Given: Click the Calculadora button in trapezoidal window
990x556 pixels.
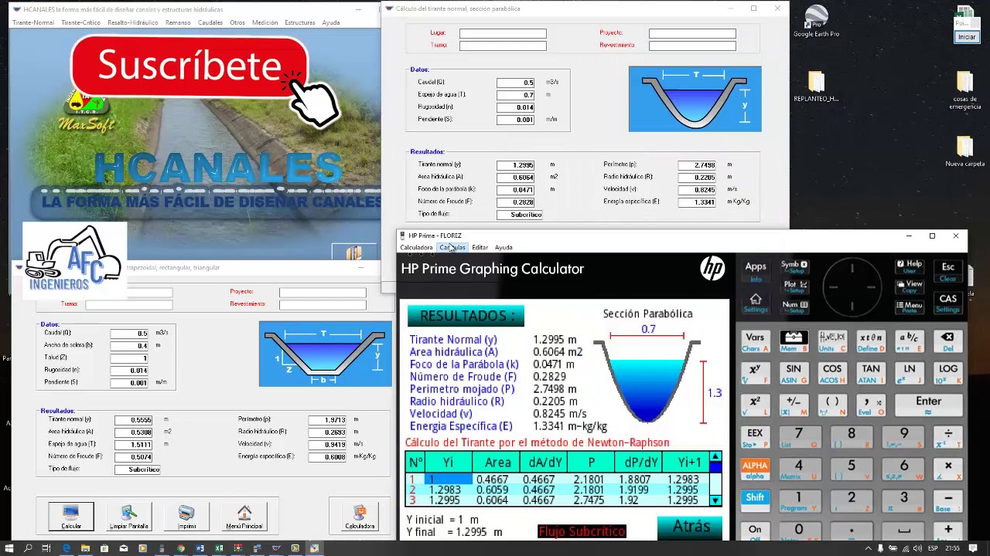Looking at the screenshot, I should (x=360, y=516).
